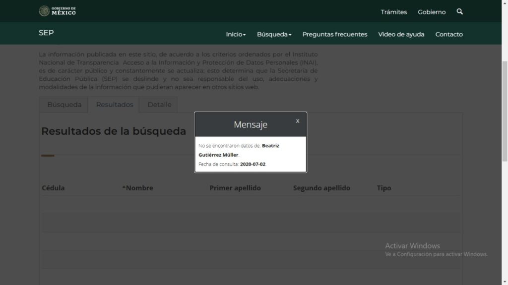The height and width of the screenshot is (285, 508).
Task: Click the Segundo apellido column header
Action: click(x=321, y=188)
